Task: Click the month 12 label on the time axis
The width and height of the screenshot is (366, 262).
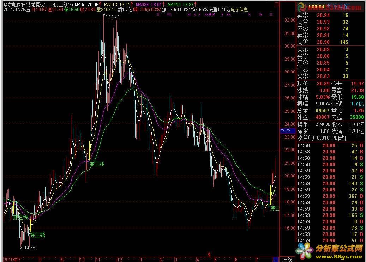Action: pyautogui.click(x=120, y=260)
